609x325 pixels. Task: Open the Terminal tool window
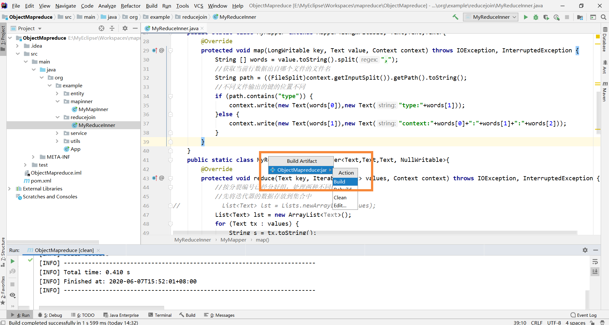click(x=160, y=315)
